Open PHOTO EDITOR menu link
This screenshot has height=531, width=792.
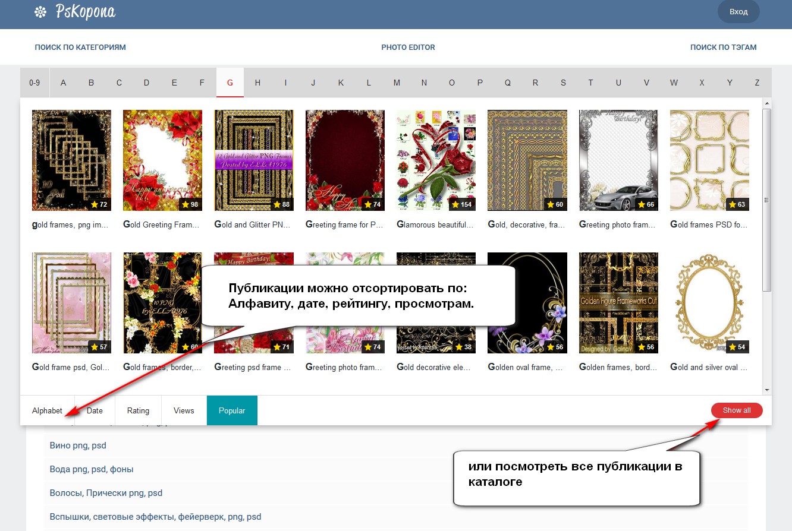pyautogui.click(x=408, y=47)
